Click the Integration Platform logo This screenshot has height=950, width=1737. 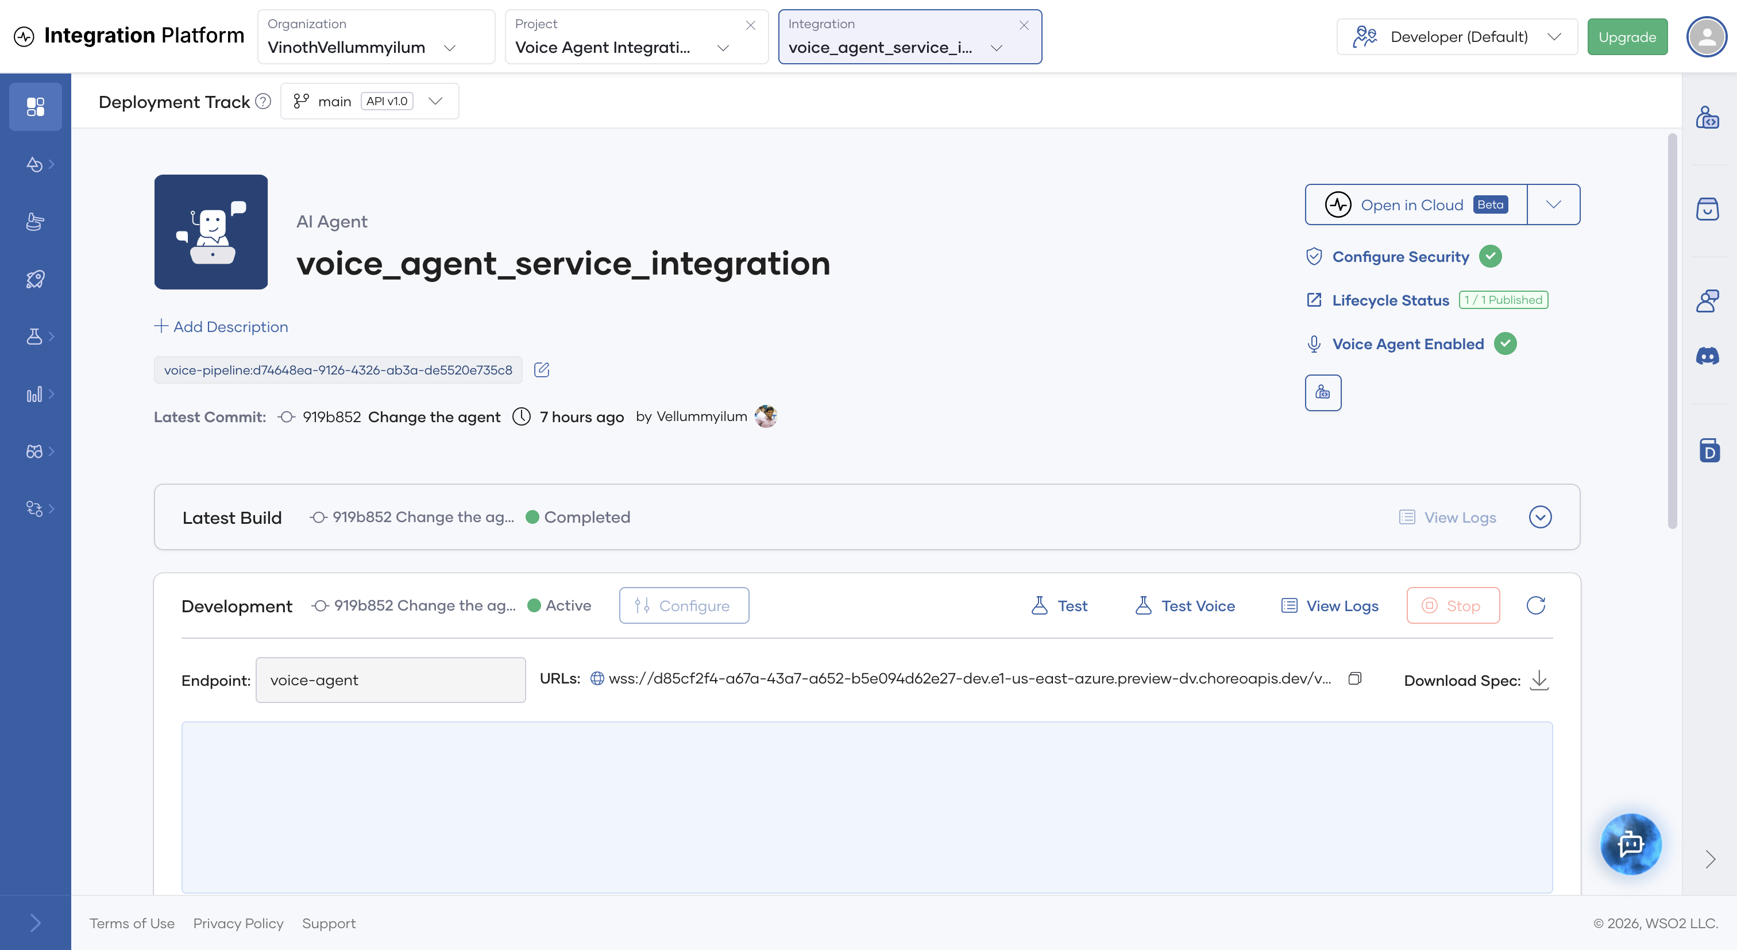click(x=129, y=36)
